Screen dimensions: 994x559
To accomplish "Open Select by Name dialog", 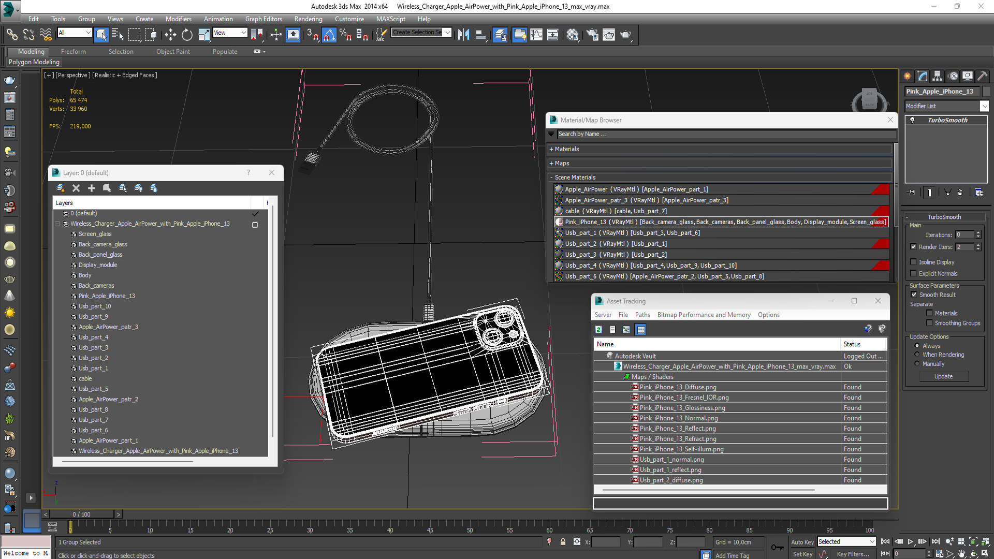I will [118, 35].
